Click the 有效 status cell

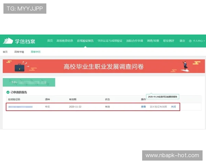[107, 107]
